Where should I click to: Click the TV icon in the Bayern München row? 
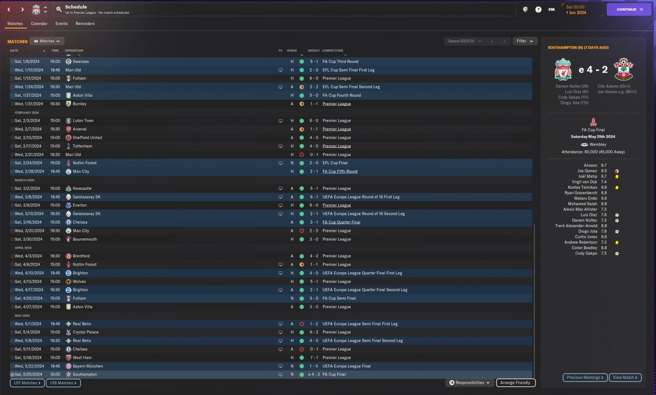pyautogui.click(x=280, y=366)
